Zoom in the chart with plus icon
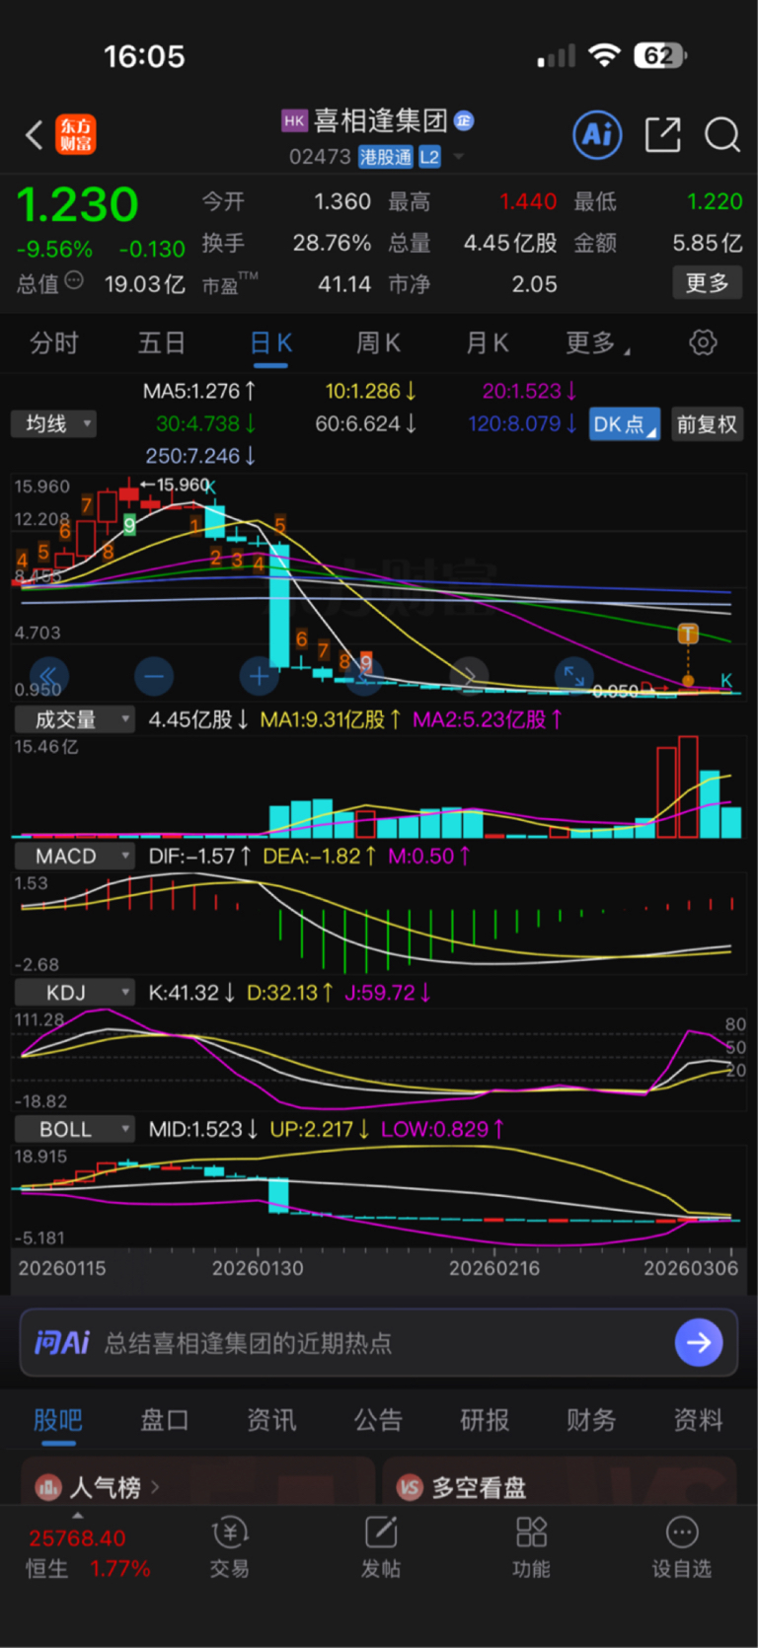 tap(259, 676)
